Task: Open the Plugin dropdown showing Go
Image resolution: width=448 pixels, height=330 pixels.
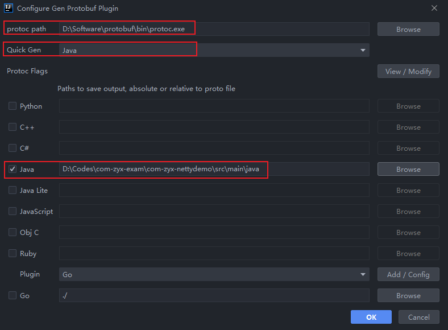Action: click(x=214, y=274)
